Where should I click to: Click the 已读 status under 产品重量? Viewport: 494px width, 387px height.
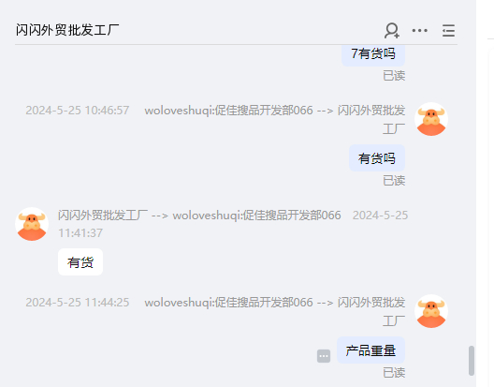click(x=394, y=373)
